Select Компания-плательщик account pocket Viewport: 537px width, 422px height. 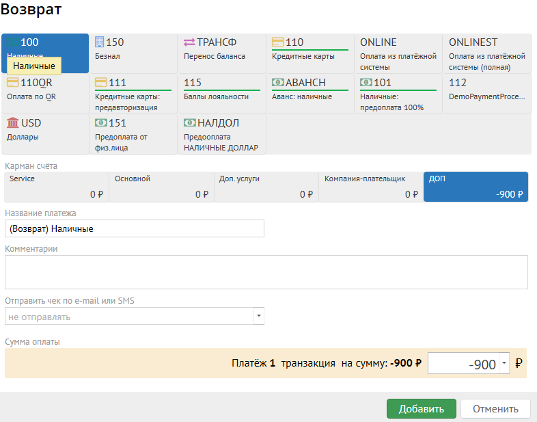point(370,187)
